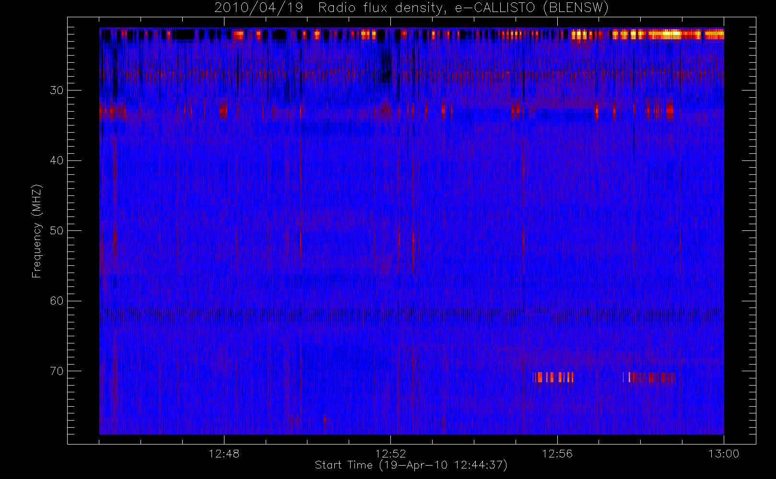Click the 50 MHz frequency tick label

(x=57, y=230)
